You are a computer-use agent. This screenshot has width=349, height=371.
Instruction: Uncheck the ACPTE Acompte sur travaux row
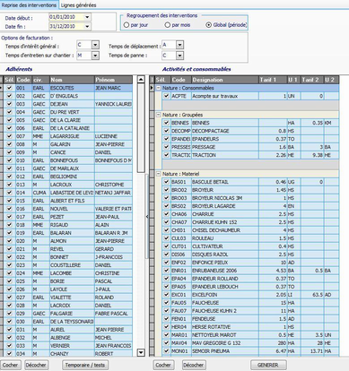click(166, 96)
